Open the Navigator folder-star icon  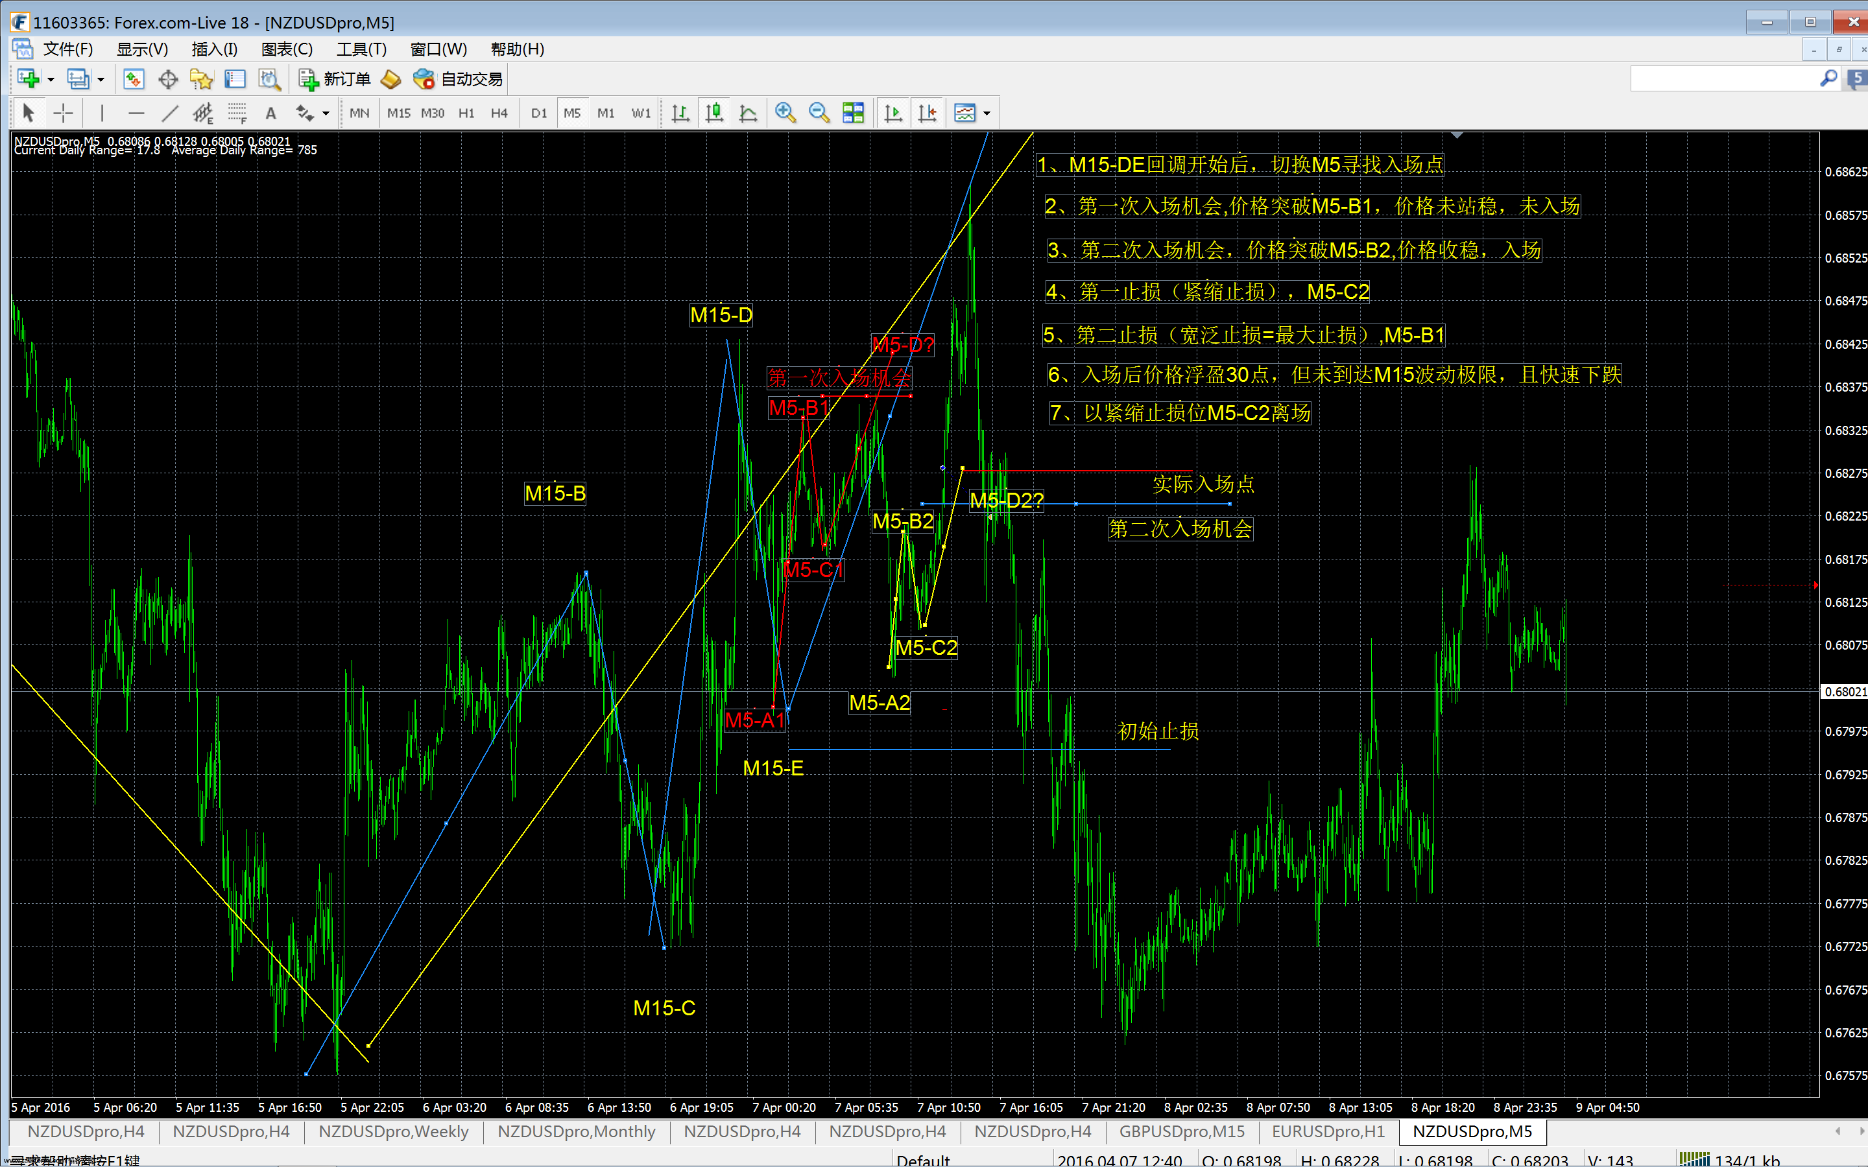click(202, 78)
